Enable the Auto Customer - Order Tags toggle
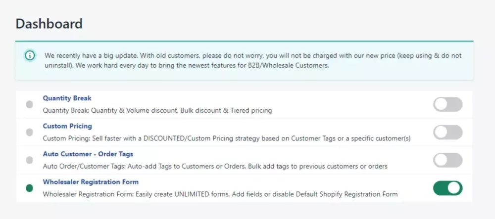Image resolution: width=495 pixels, height=219 pixels. [x=447, y=160]
